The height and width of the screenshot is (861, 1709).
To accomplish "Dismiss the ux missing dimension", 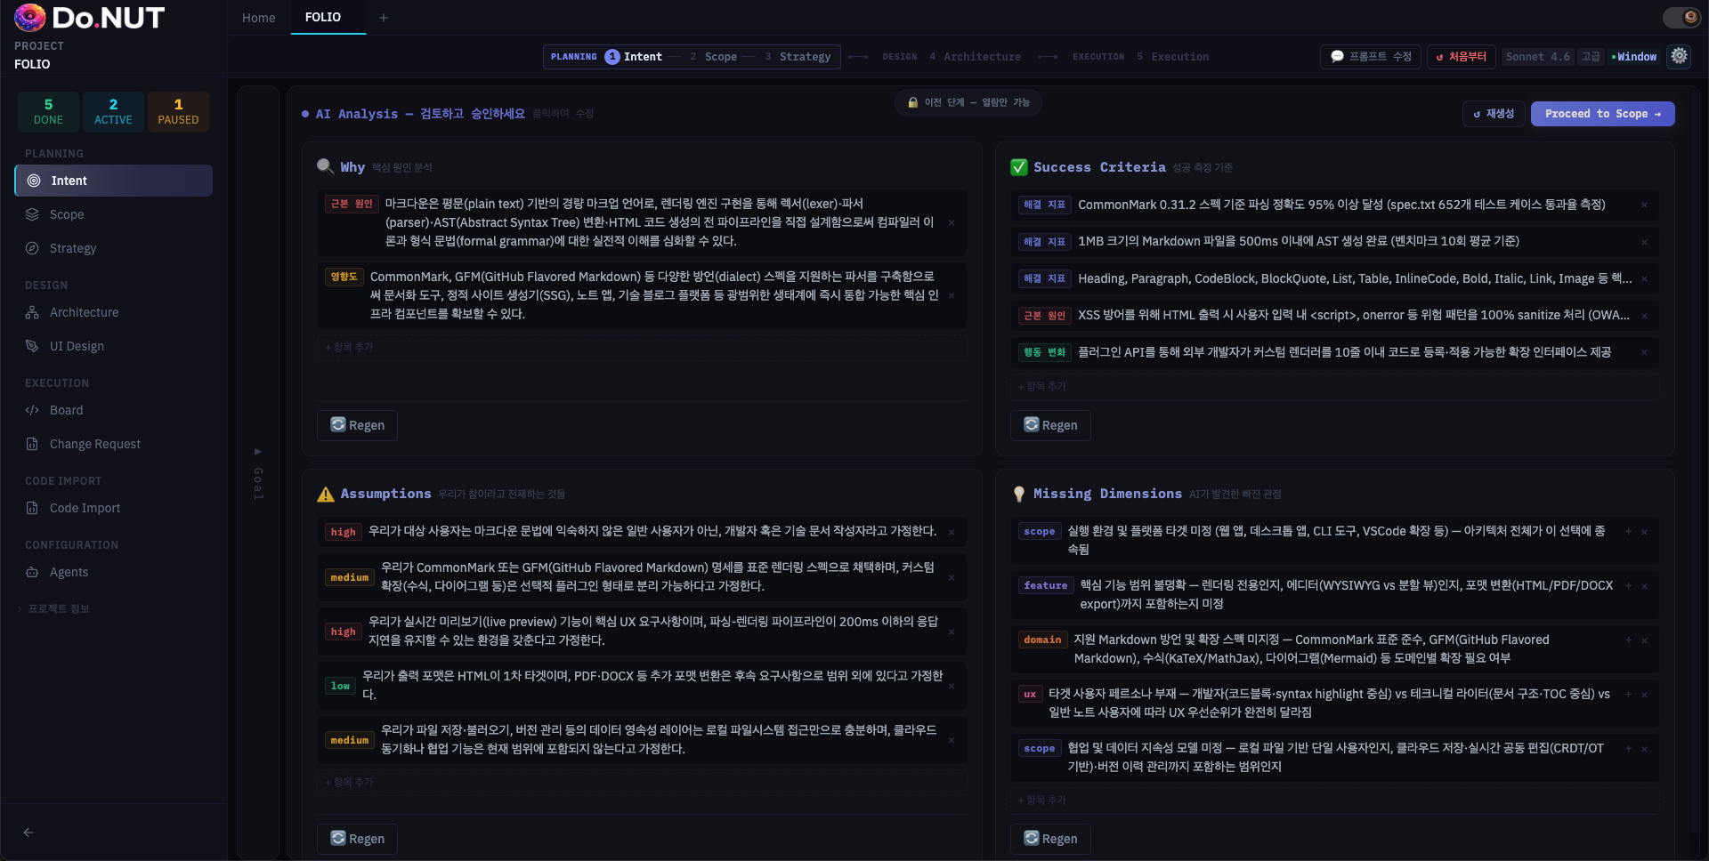I will (x=1644, y=695).
